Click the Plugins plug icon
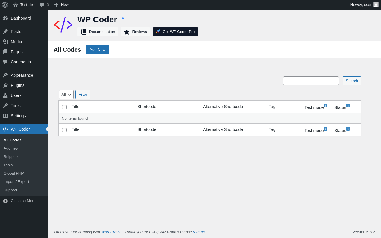Image resolution: width=381 pixels, height=238 pixels. [x=5, y=85]
